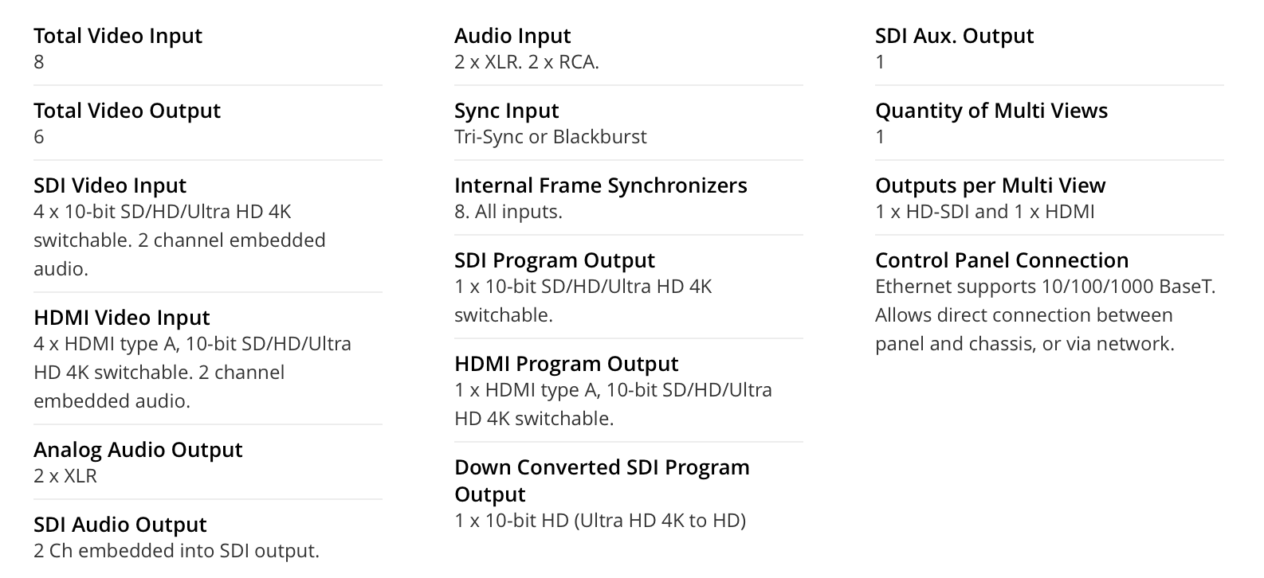Screen dimensions: 1264x578
Task: Click the SDI Program Output heading
Action: pos(555,260)
